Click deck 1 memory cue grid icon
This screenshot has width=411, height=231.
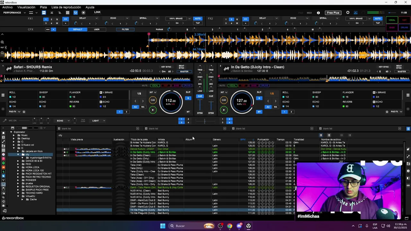[3, 95]
